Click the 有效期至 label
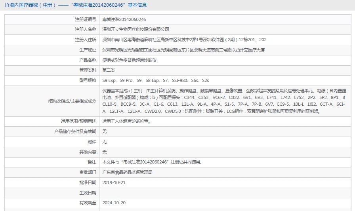 point(88,203)
